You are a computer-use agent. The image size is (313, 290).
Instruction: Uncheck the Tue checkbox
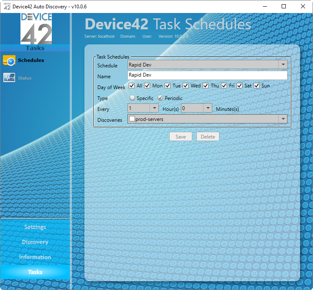coord(168,86)
